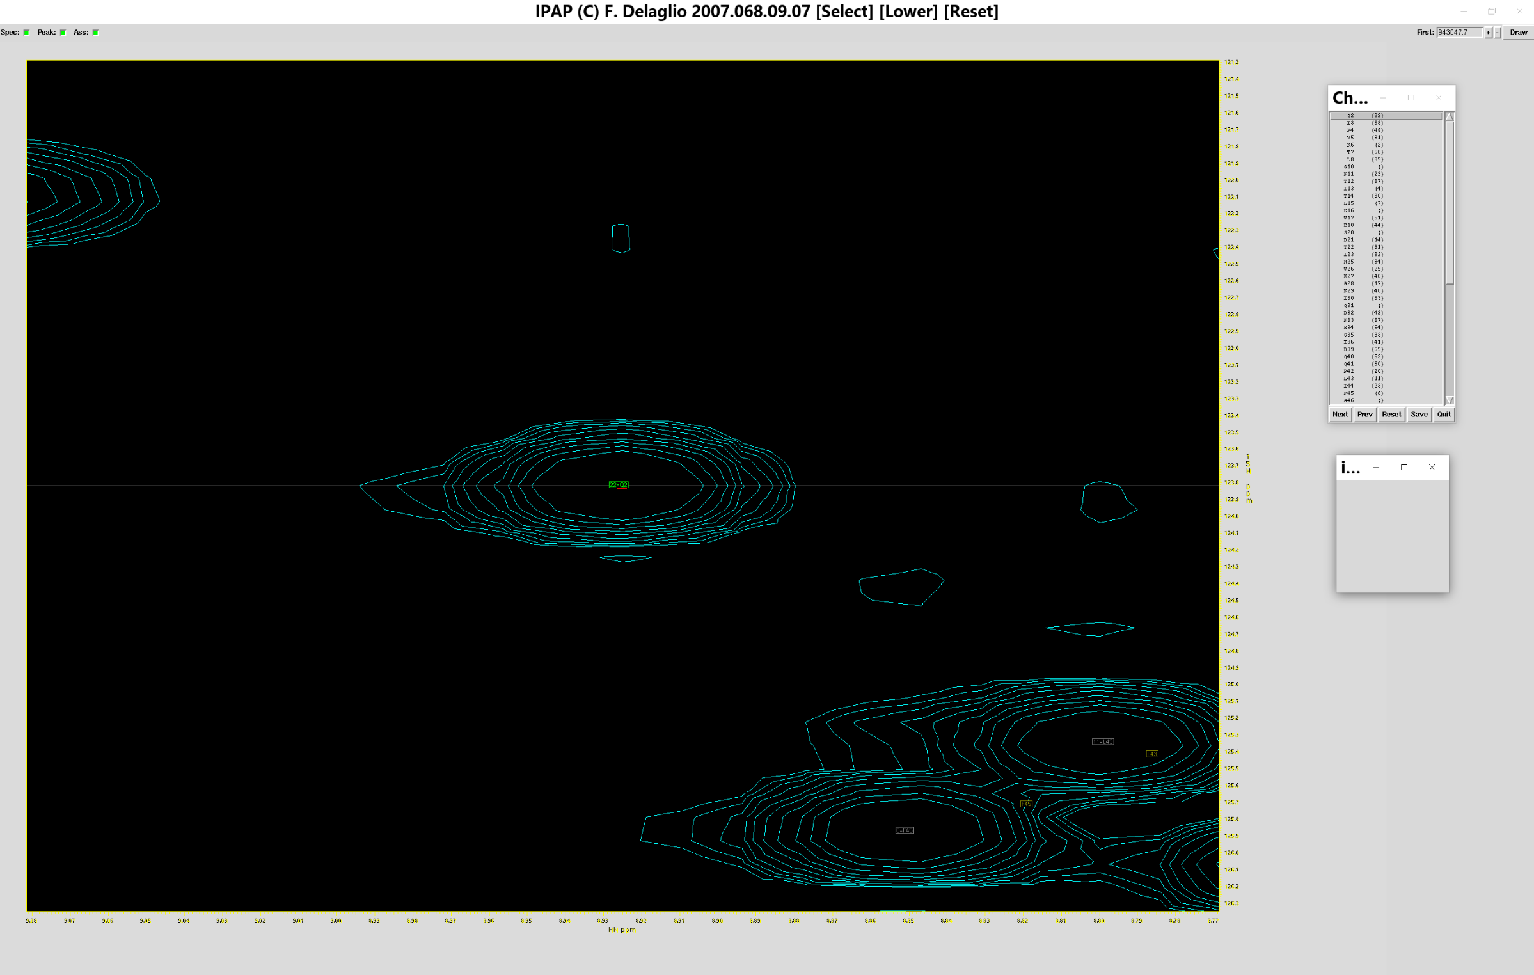Click Next in the residue list window
Screen dimensions: 1534x975
1340,415
